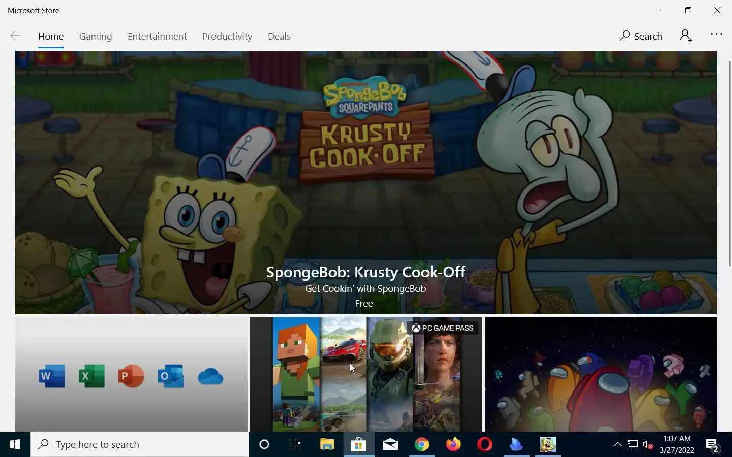
Task: Click the Free price label
Action: (364, 303)
